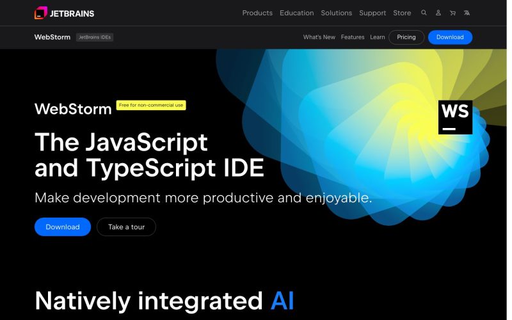512x320 pixels.
Task: Click the Free for non-commercial use badge
Action: (151, 105)
